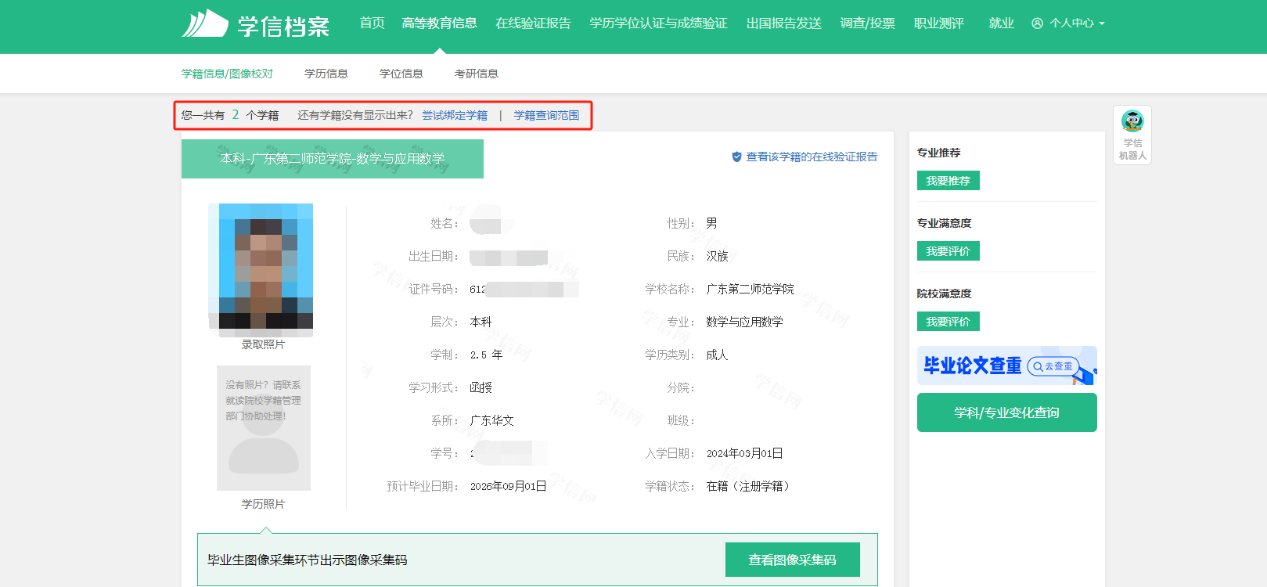1267x587 pixels.
Task: Click the shield icon beside 在线验证报告 link
Action: pyautogui.click(x=736, y=157)
